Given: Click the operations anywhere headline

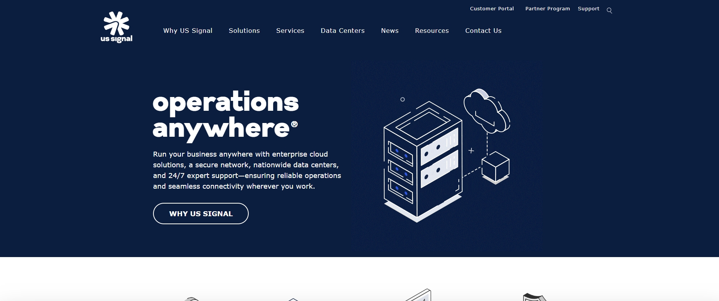Looking at the screenshot, I should pyautogui.click(x=225, y=115).
